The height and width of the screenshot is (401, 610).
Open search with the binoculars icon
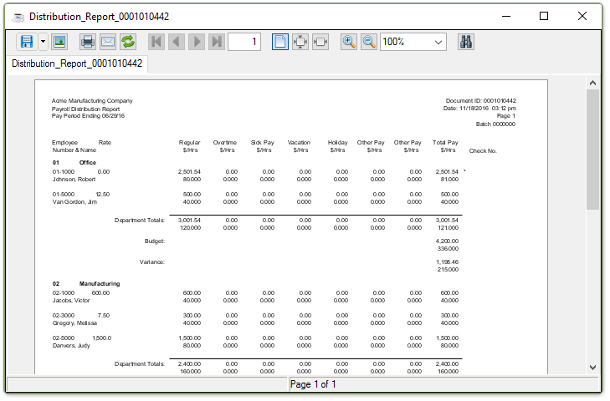pyautogui.click(x=467, y=42)
